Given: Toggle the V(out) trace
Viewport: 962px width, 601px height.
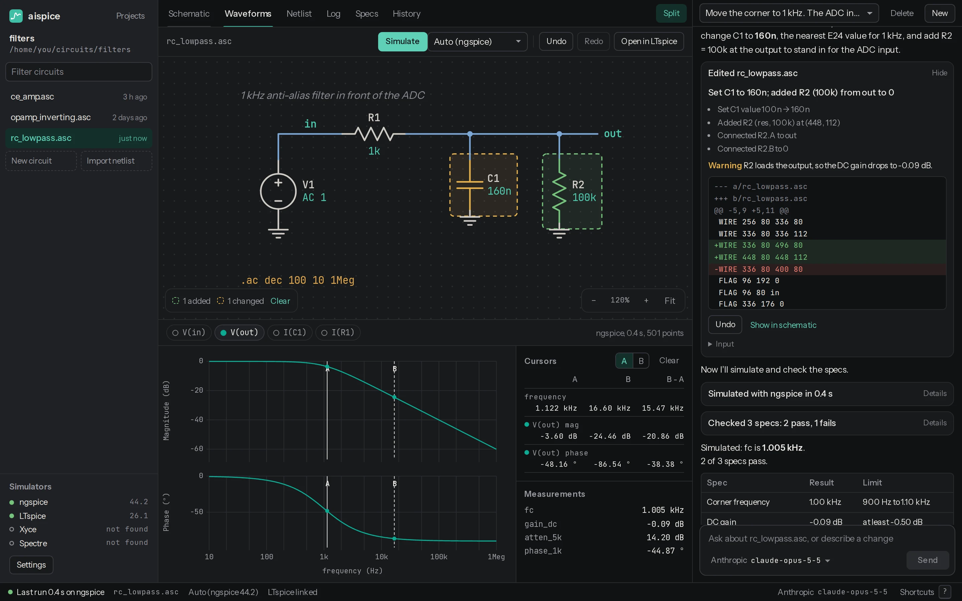Looking at the screenshot, I should 239,332.
